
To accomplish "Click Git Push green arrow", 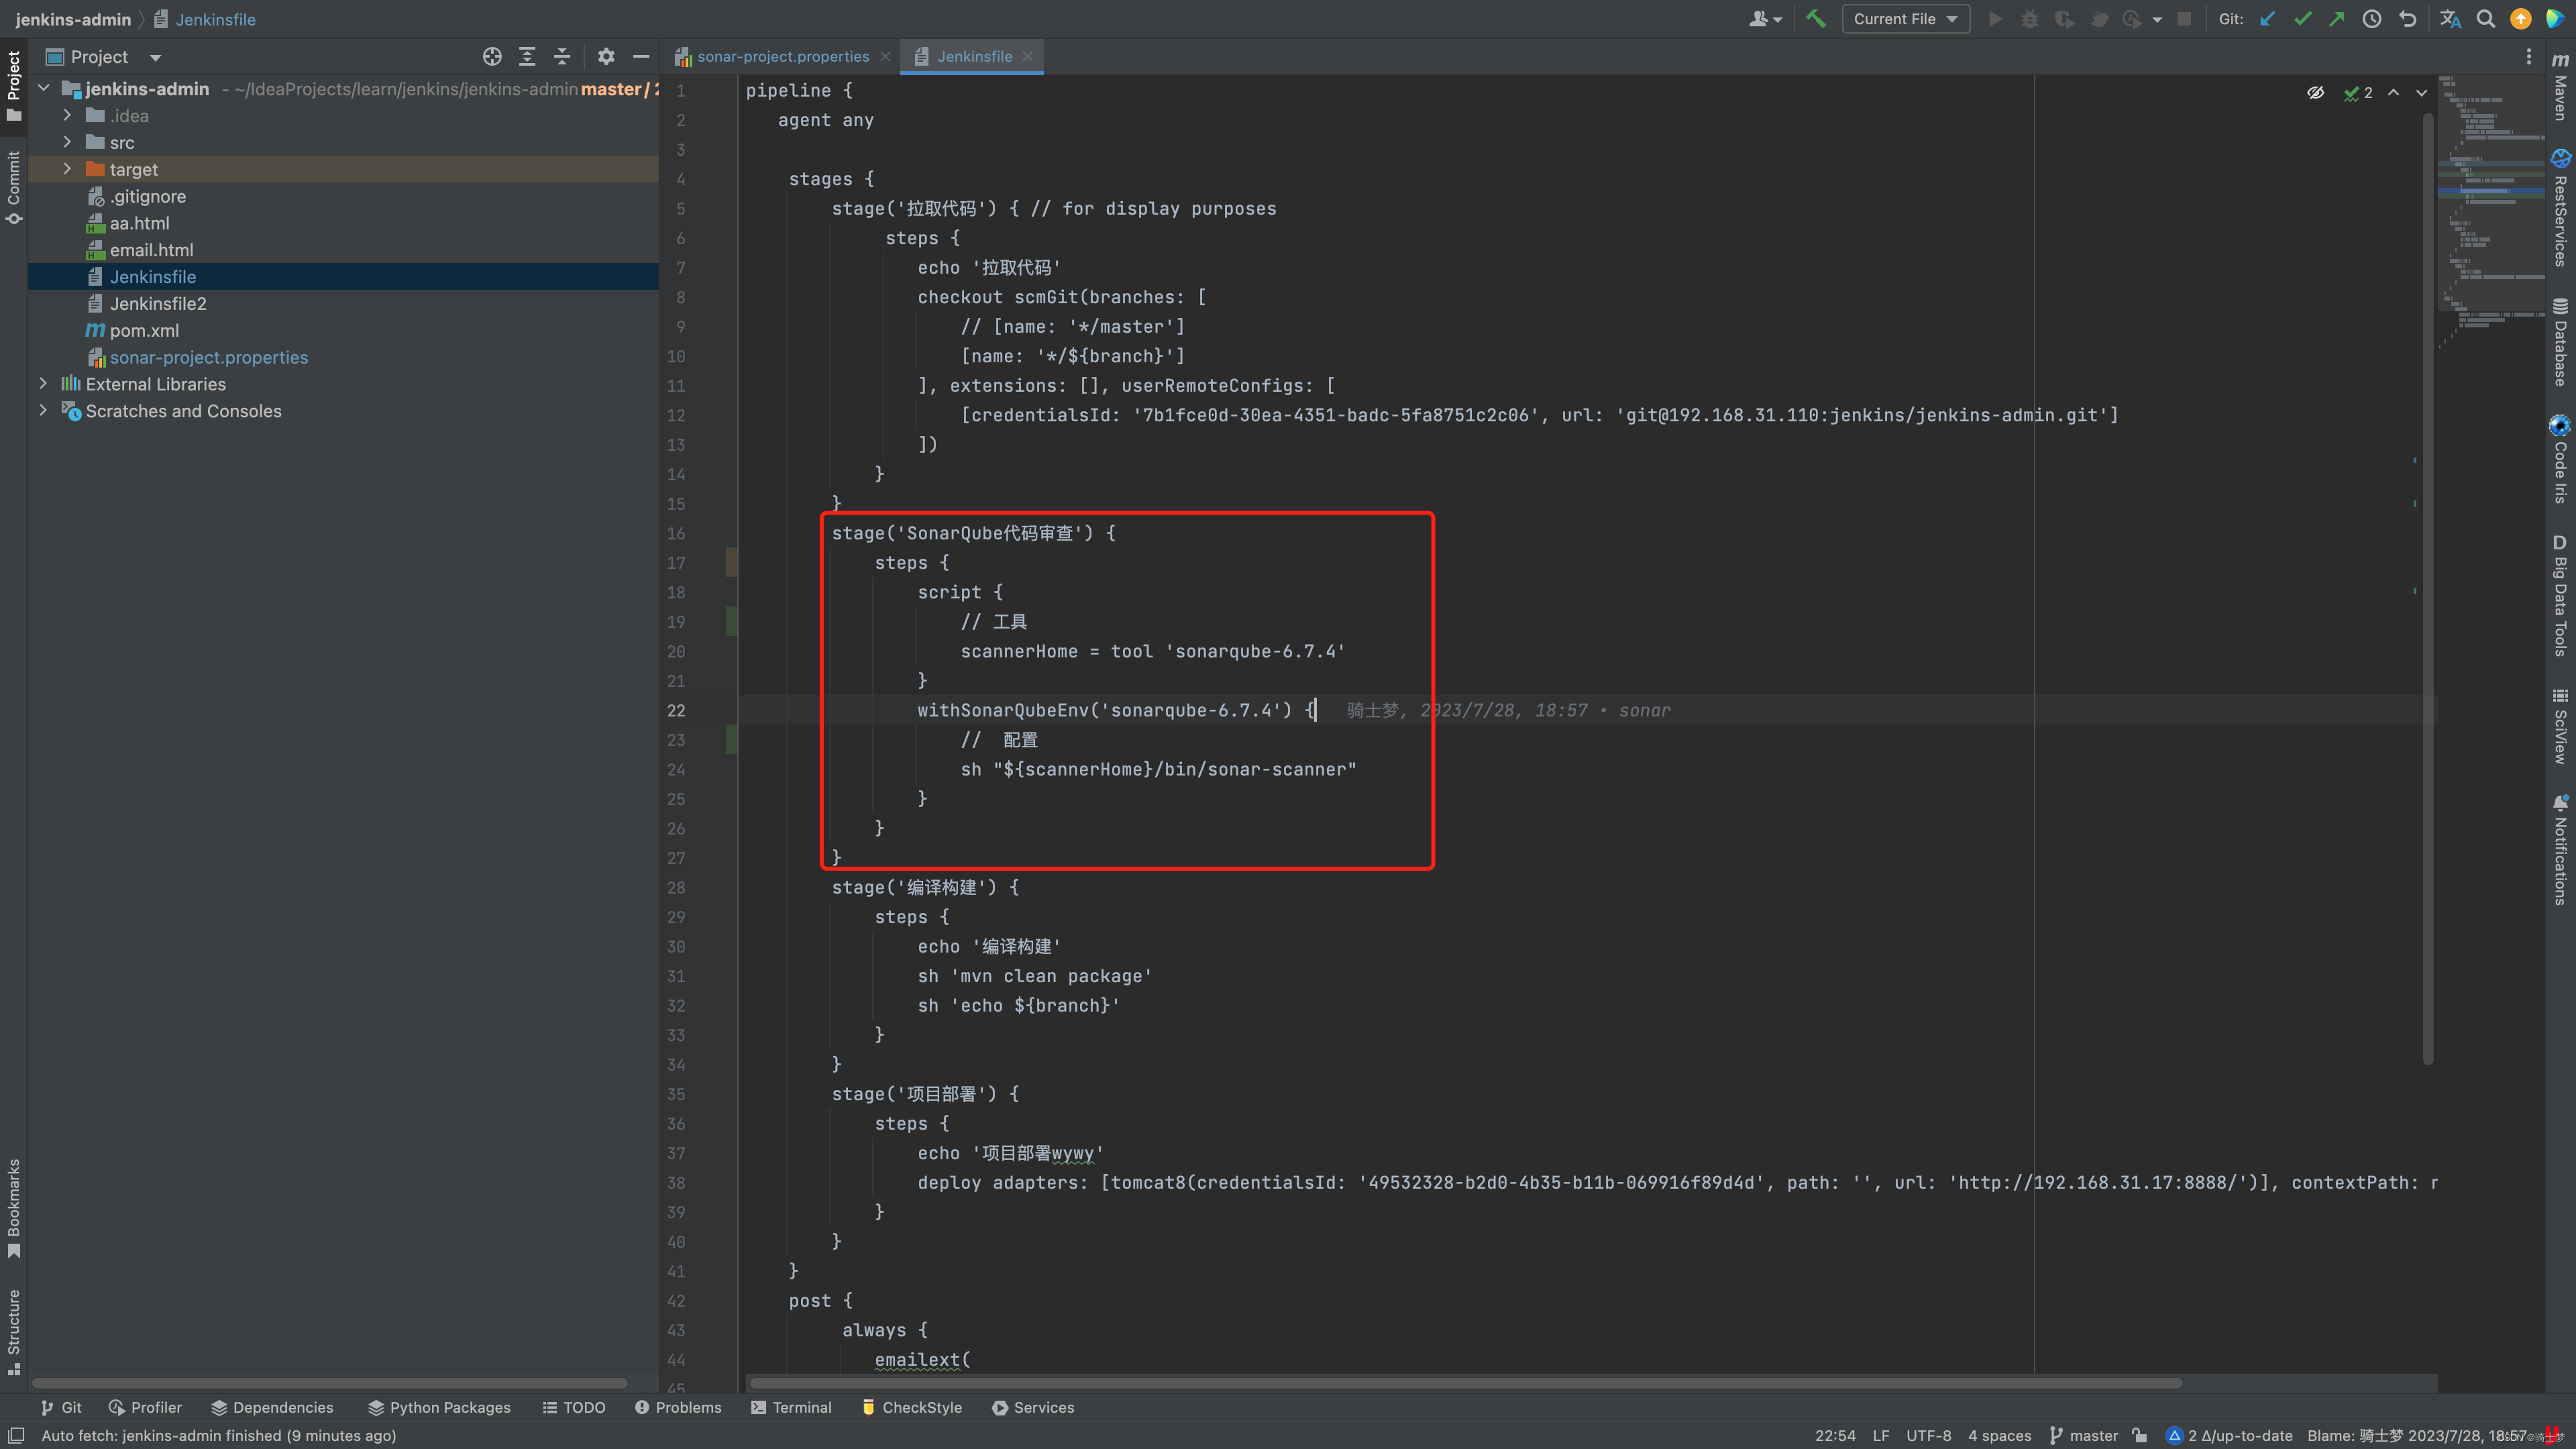I will tap(2337, 19).
